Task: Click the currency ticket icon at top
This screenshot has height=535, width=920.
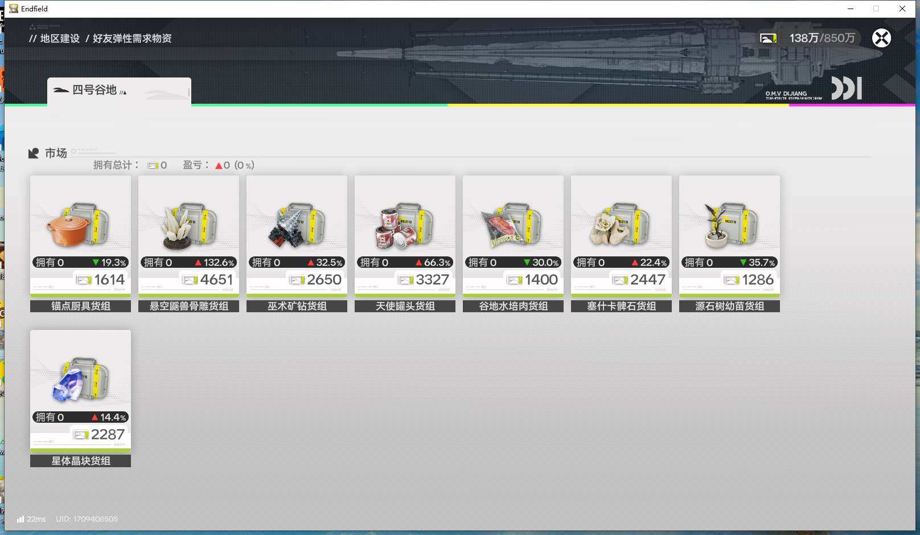Action: [x=768, y=38]
